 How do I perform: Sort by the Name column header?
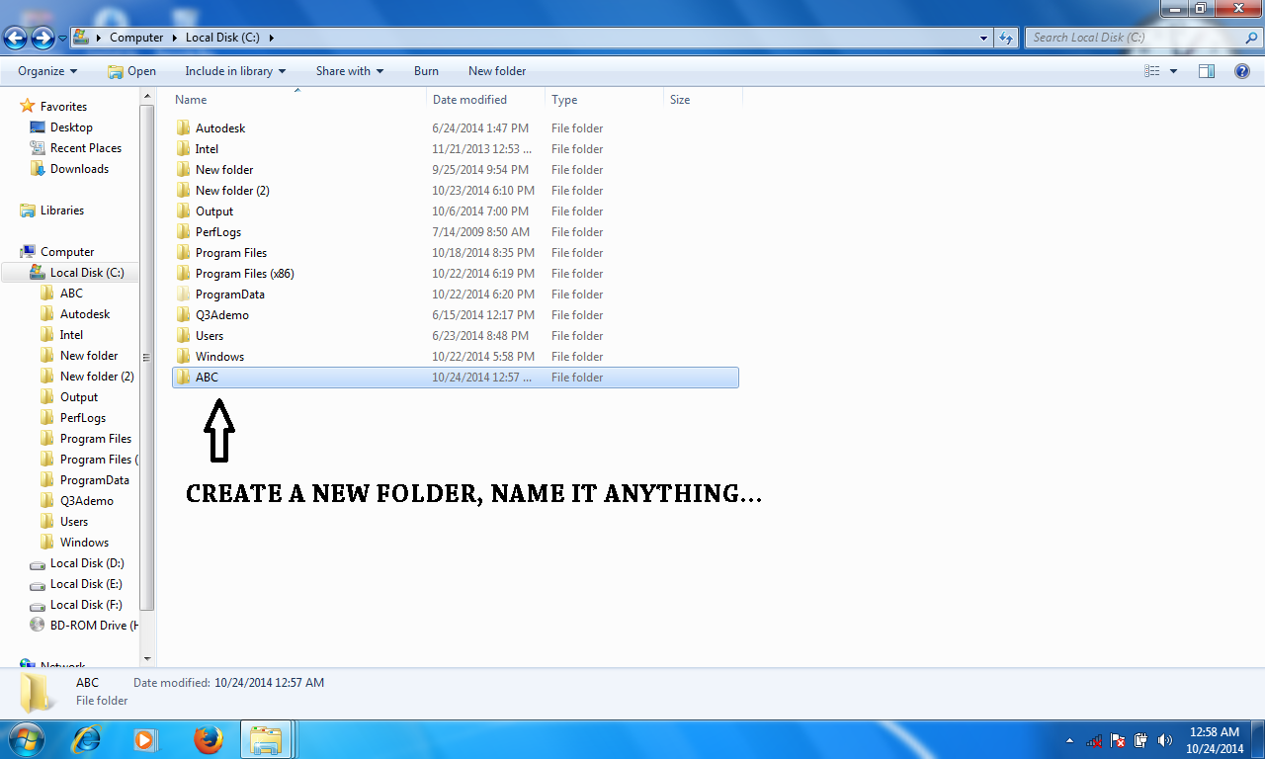(297, 100)
